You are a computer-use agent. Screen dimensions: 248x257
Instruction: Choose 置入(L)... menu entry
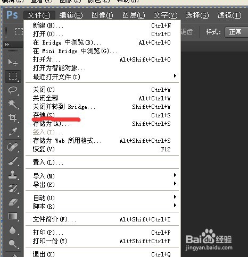tap(102, 162)
